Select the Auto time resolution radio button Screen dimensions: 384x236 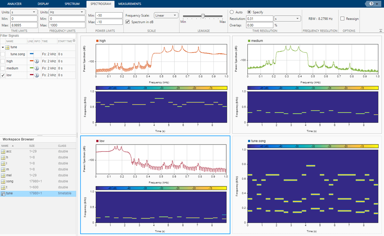pos(232,12)
